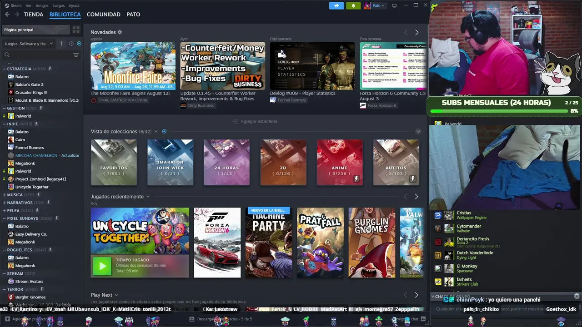Click Project Zomboid game icon
The height and width of the screenshot is (327, 582).
pyautogui.click(x=11, y=179)
